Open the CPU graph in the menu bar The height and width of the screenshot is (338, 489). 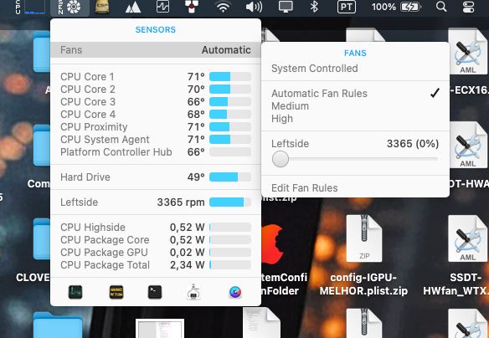tap(31, 7)
